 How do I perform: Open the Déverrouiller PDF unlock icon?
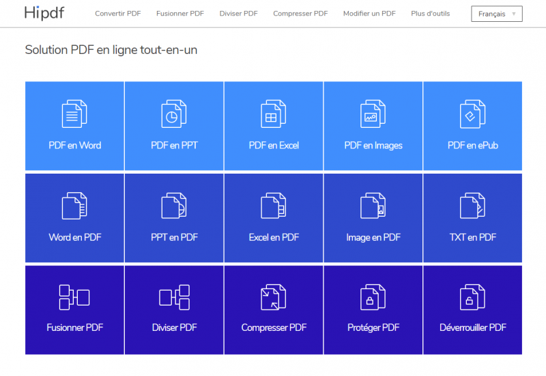coord(472,297)
